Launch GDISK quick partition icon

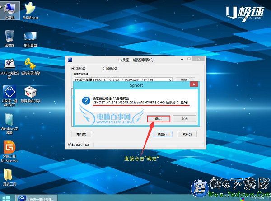9,69
